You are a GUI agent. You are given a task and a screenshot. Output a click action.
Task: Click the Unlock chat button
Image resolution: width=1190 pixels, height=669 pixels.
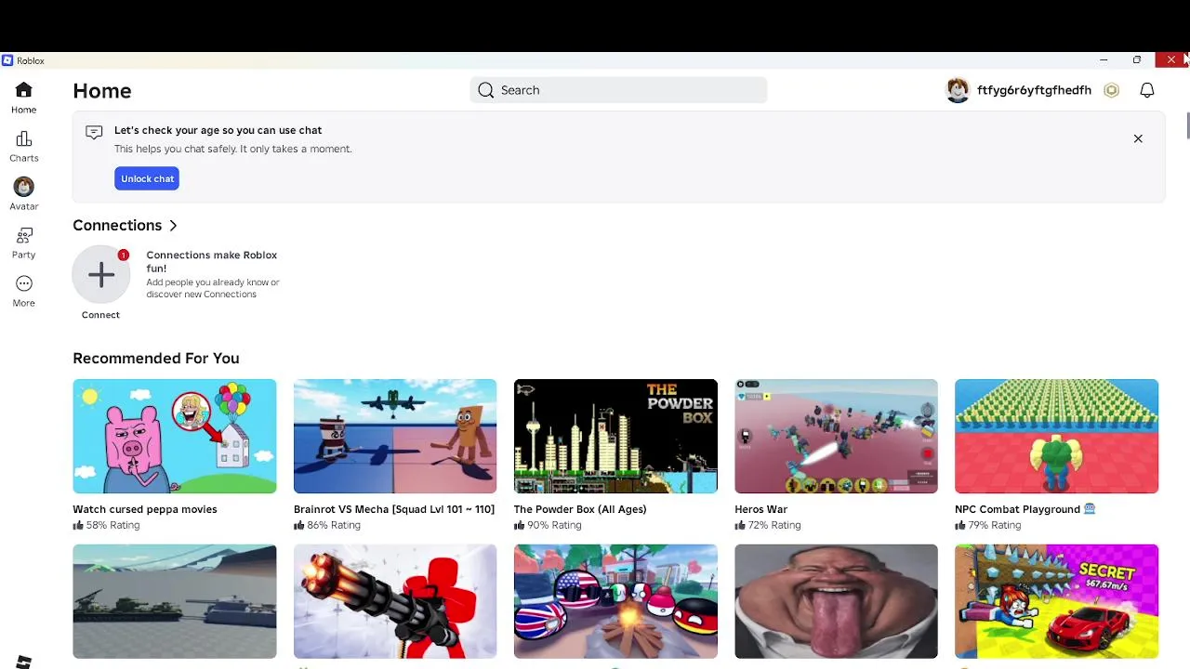[147, 178]
